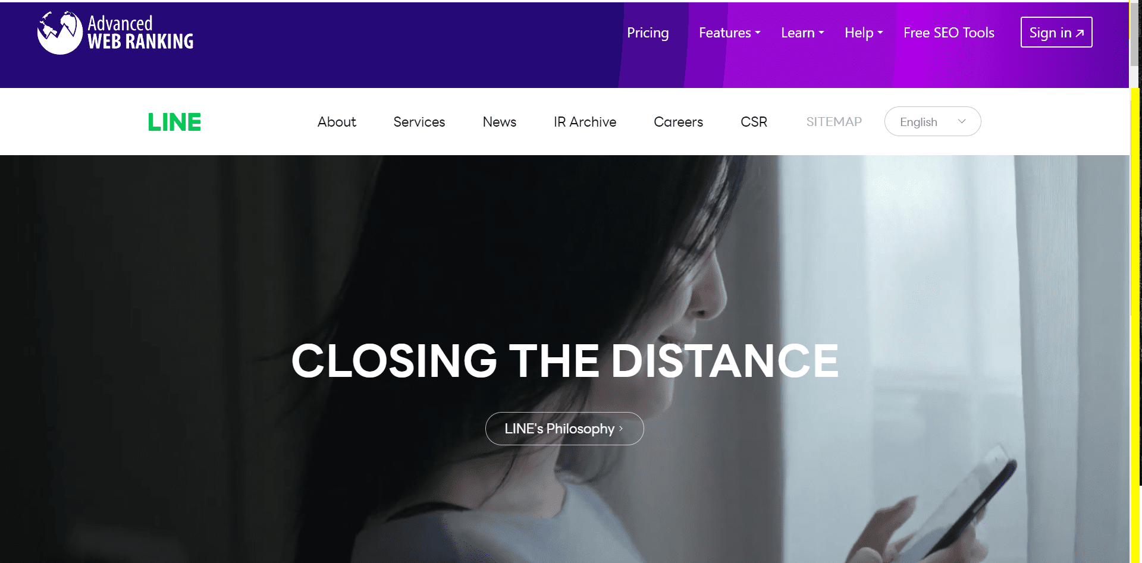Open the Pricing page
The image size is (1142, 563).
tap(648, 33)
